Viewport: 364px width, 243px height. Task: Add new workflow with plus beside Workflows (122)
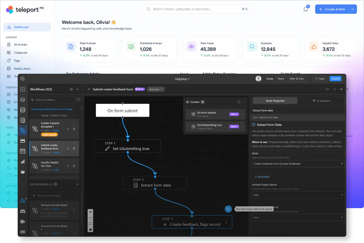click(78, 89)
